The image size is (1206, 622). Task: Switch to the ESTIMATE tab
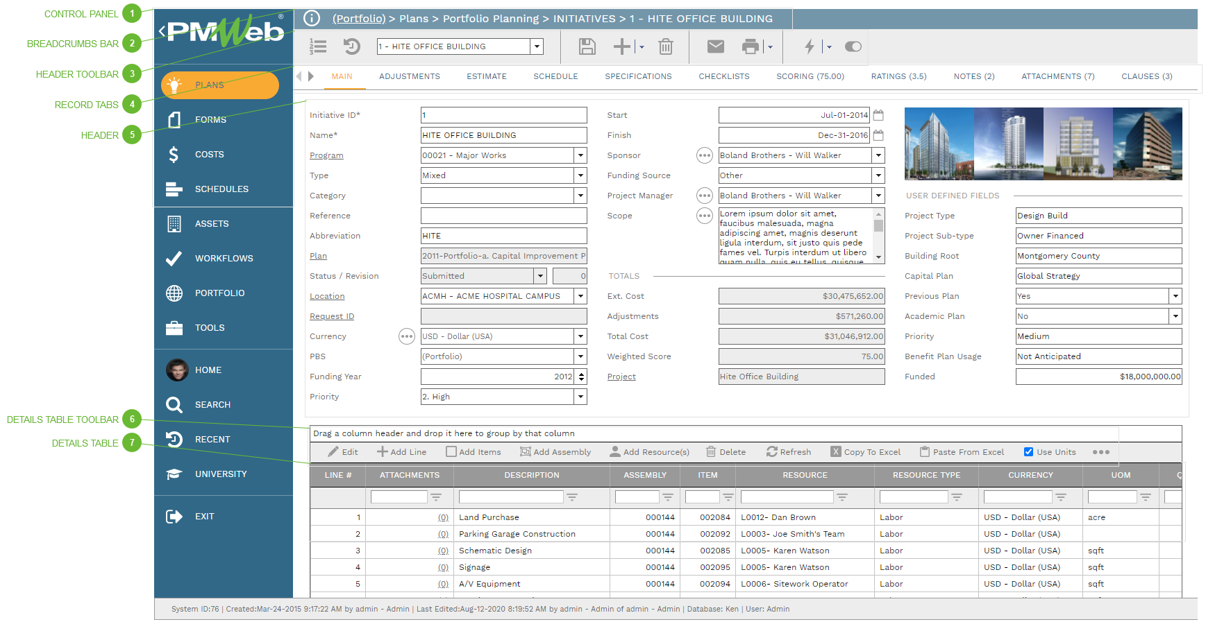click(486, 76)
